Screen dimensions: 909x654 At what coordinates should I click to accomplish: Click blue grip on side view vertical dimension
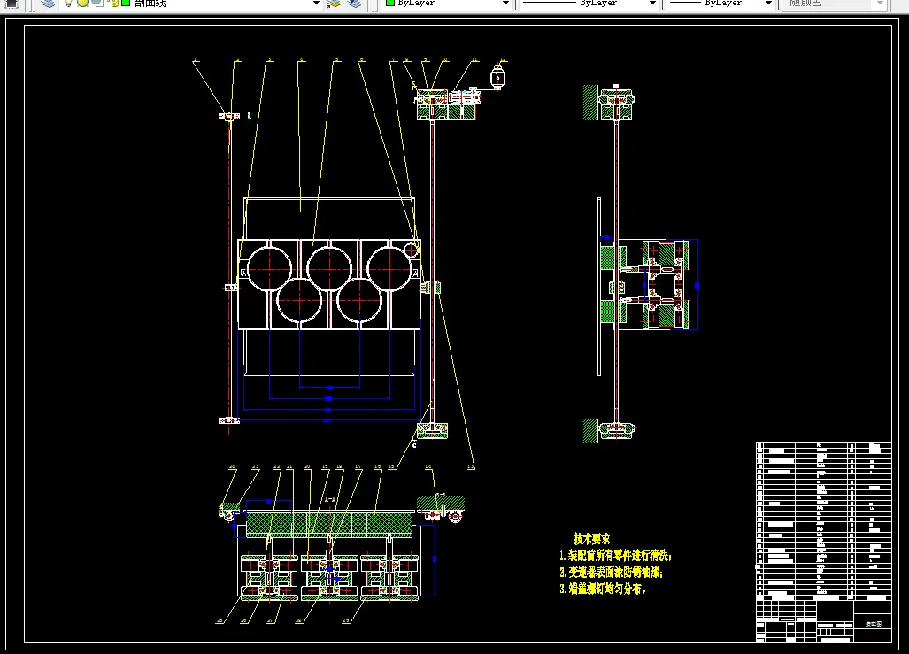[x=697, y=286]
